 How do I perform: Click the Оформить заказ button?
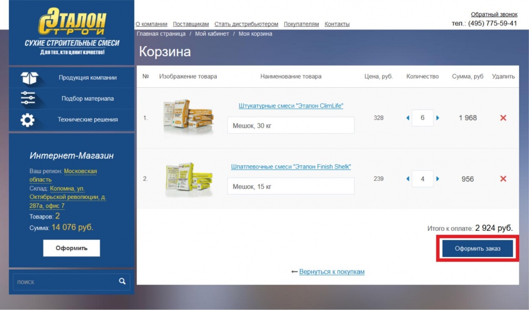(x=477, y=249)
